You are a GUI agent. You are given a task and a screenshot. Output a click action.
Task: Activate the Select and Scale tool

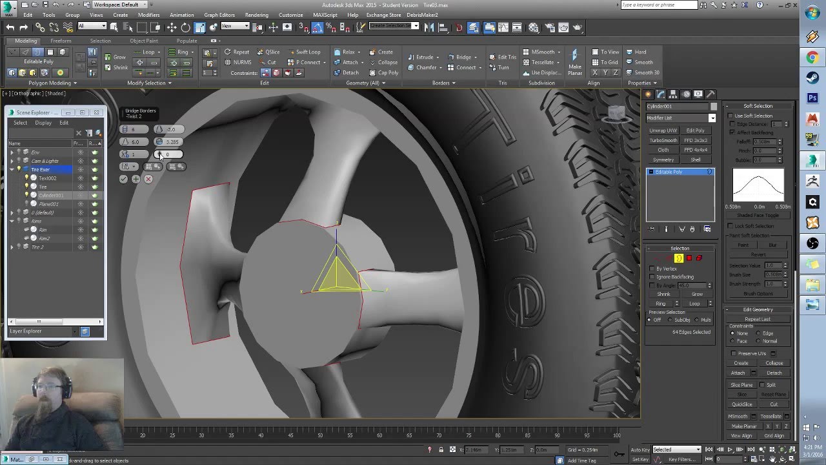click(200, 27)
